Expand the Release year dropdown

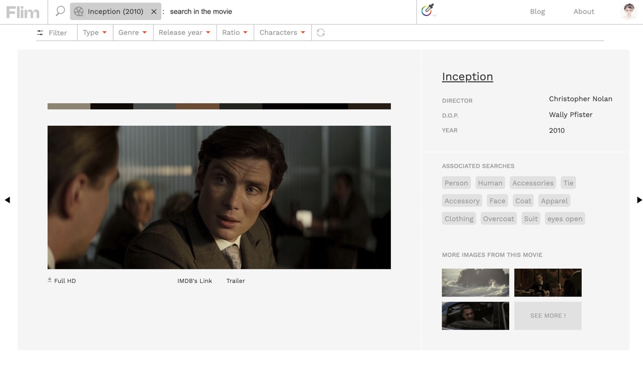tap(184, 33)
